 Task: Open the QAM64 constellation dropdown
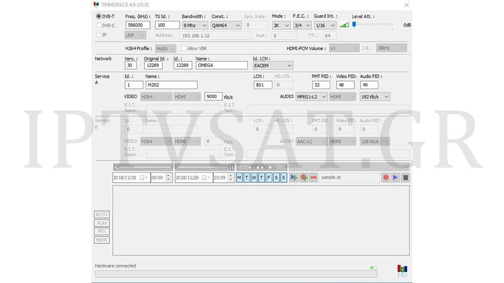coord(226,25)
